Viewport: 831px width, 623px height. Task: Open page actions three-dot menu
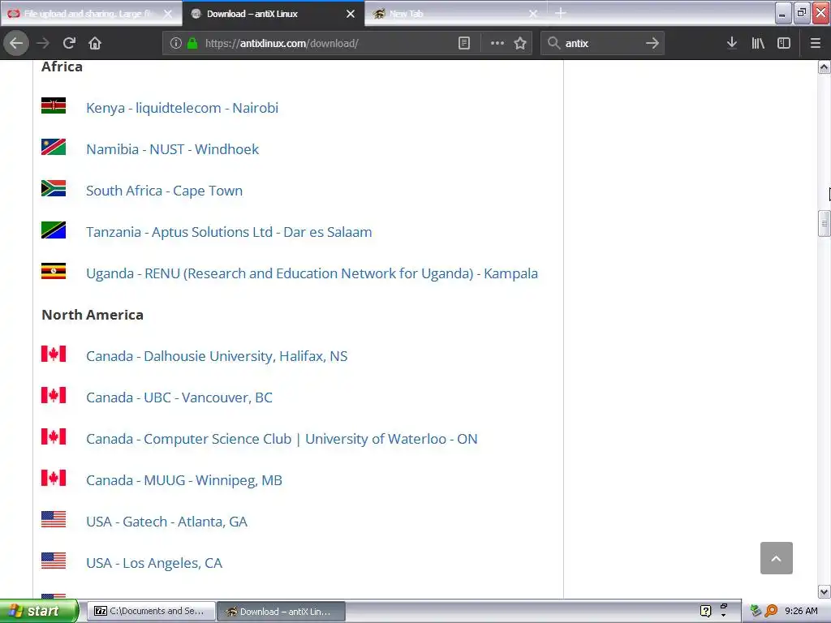[x=497, y=44]
